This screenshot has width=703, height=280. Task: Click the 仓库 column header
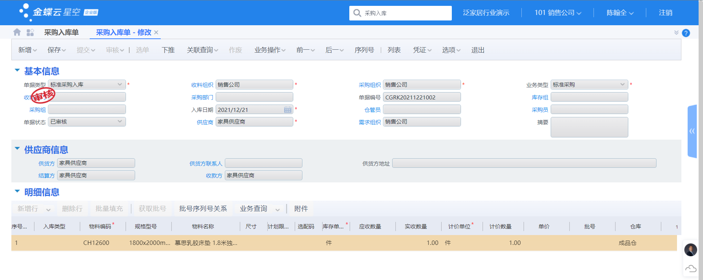[636, 227]
